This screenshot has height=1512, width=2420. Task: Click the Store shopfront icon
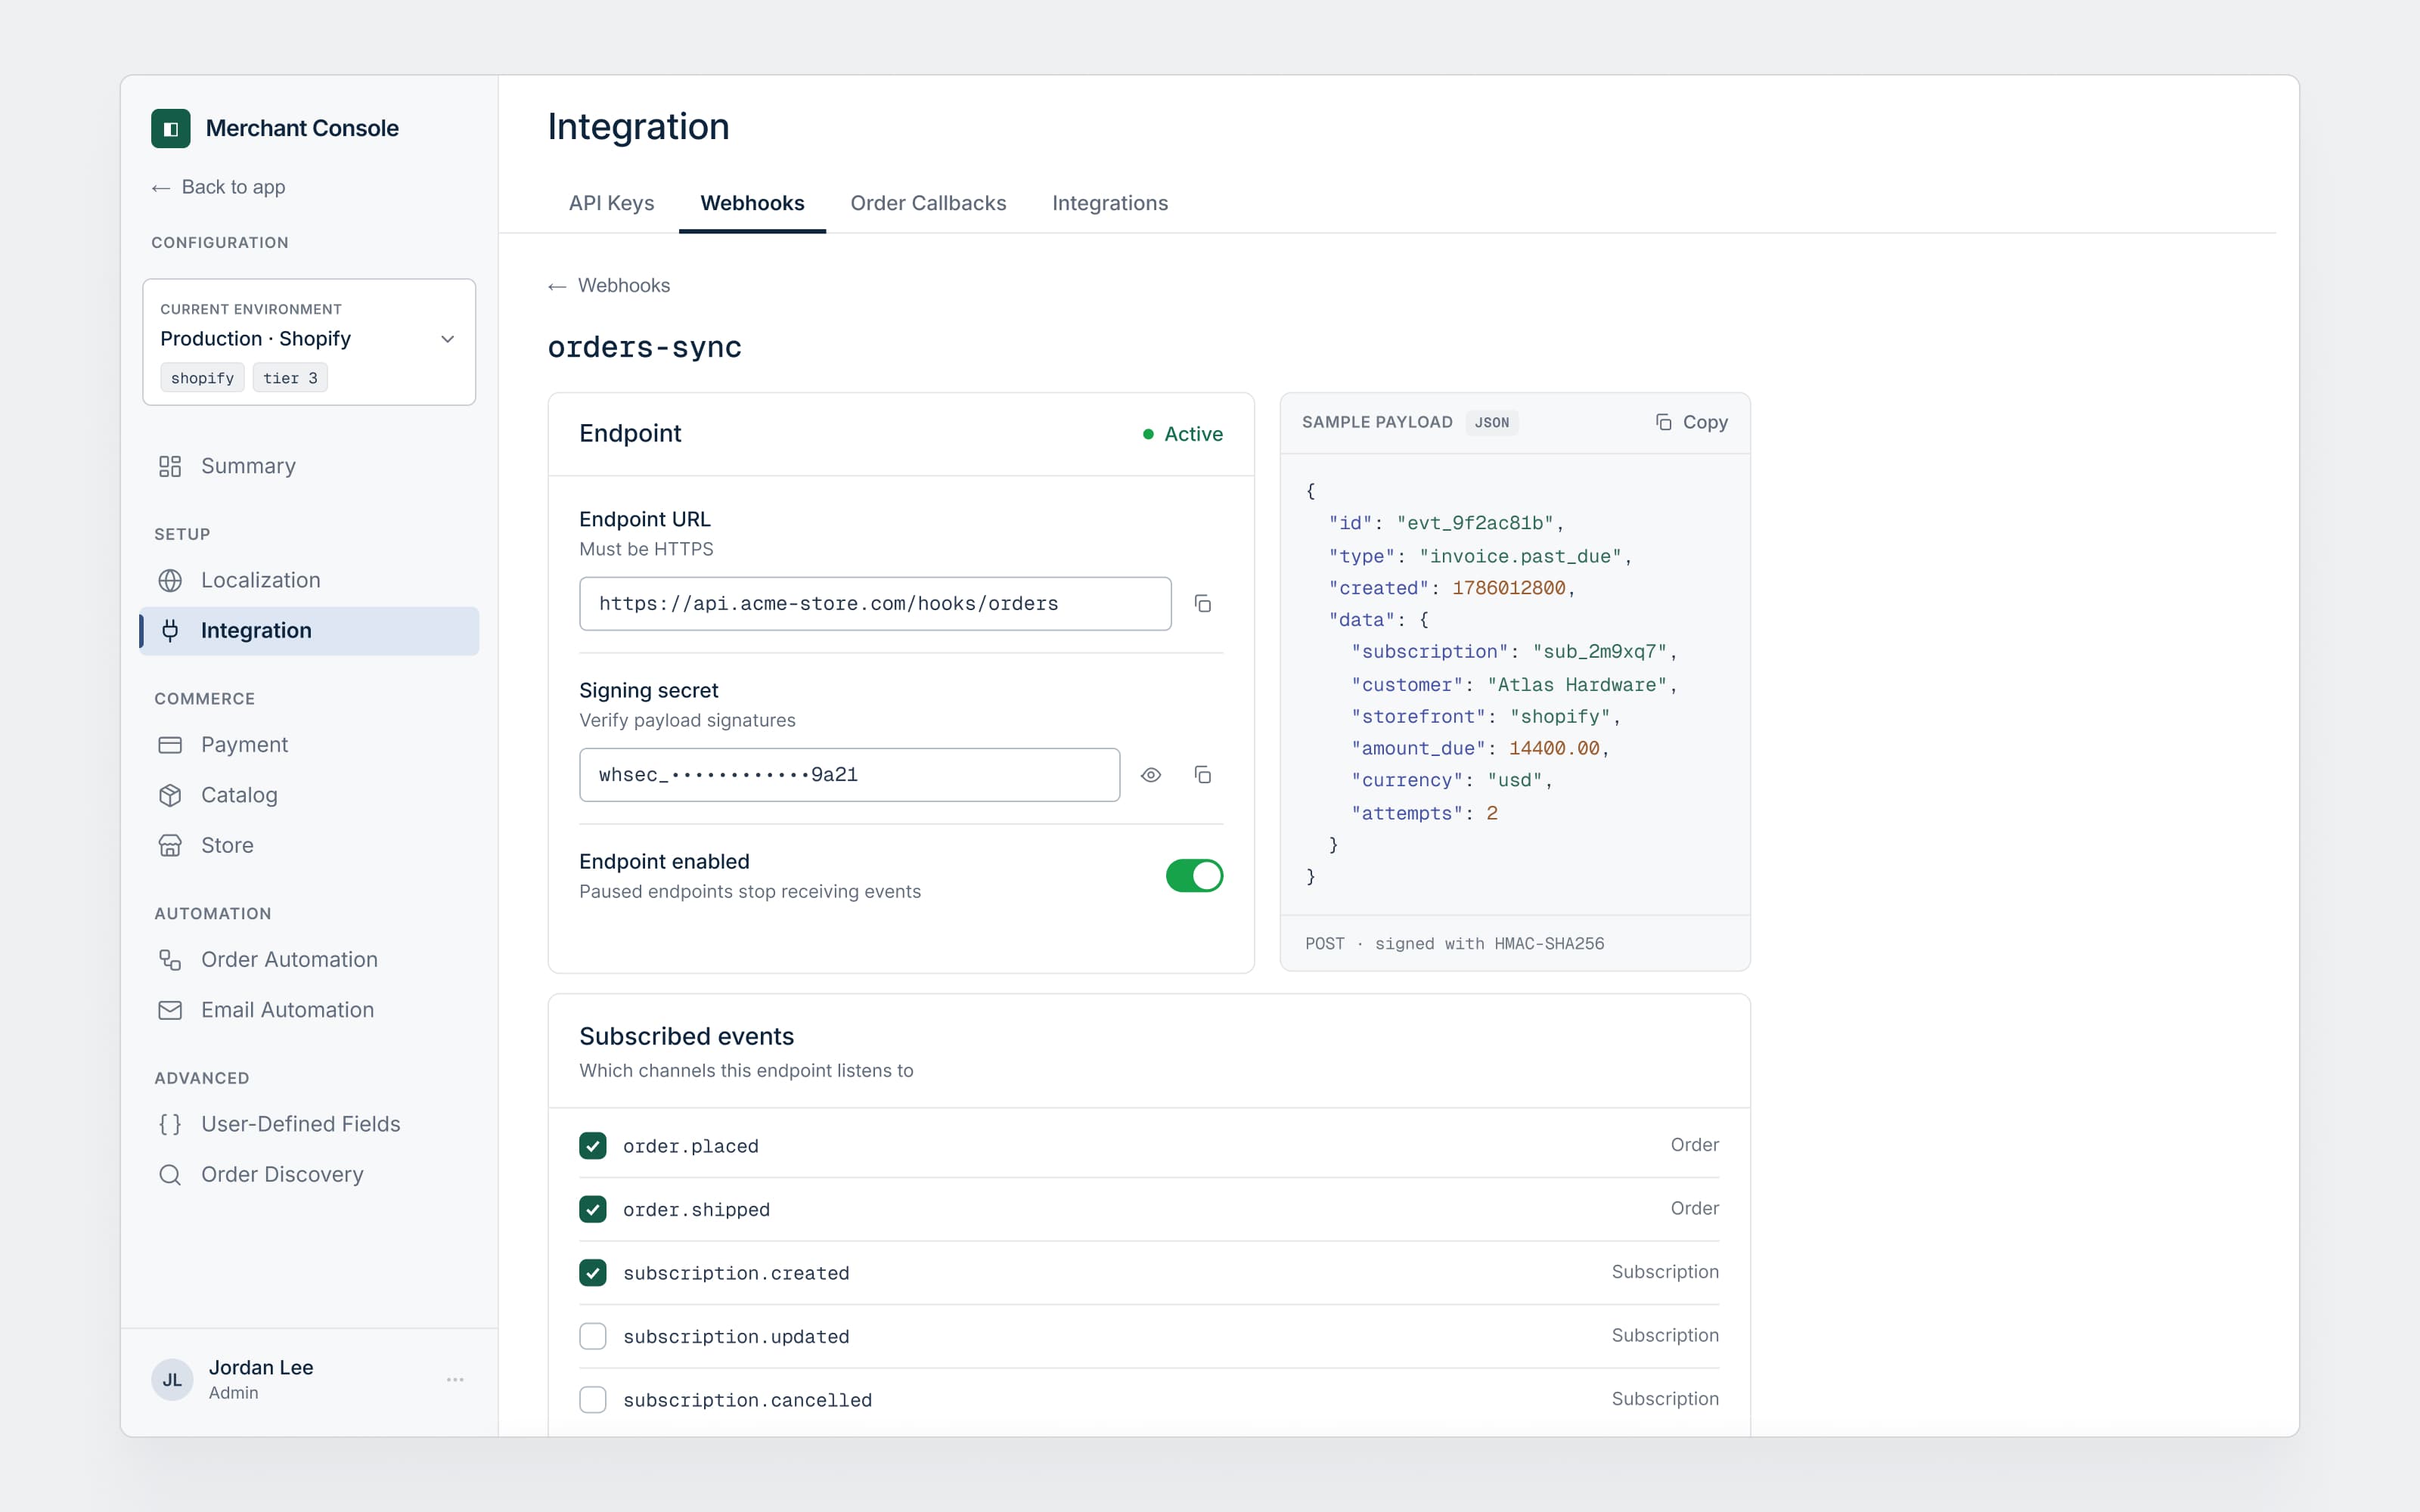(x=170, y=846)
